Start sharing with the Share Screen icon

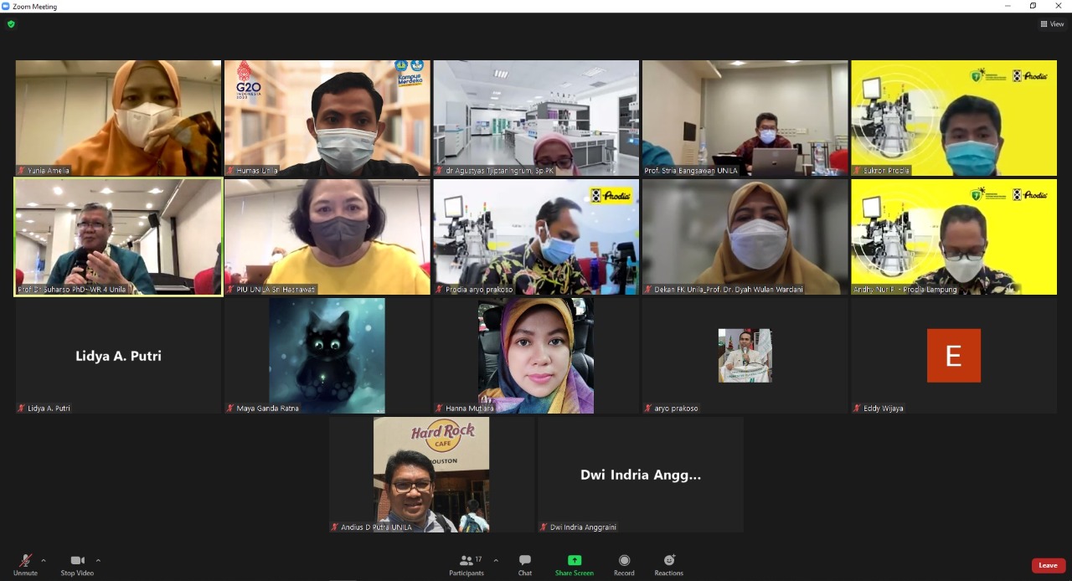(x=574, y=560)
